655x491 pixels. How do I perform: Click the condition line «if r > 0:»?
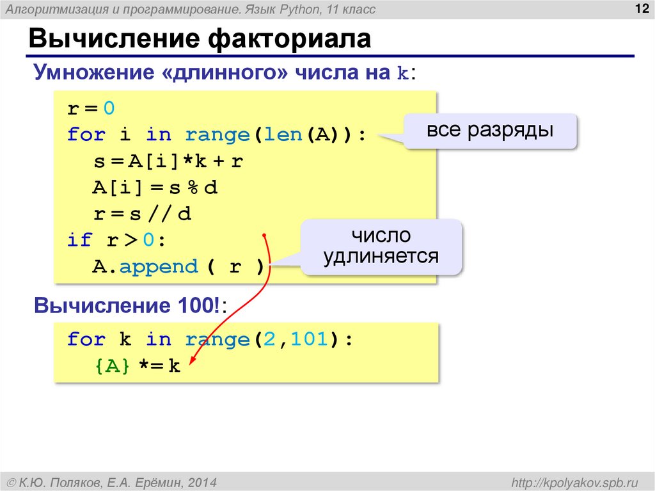(x=115, y=240)
